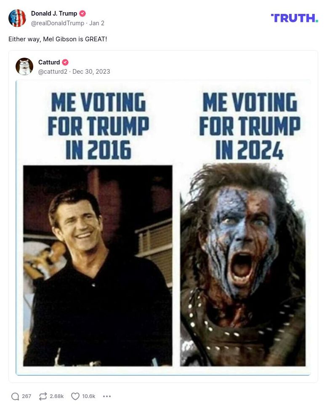327x409 pixels.
Task: Click the 10.6k likes count
Action: tap(88, 396)
